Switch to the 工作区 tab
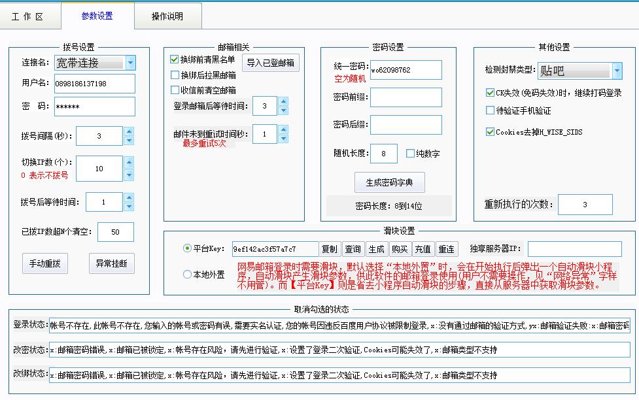The height and width of the screenshot is (400, 639). [29, 18]
